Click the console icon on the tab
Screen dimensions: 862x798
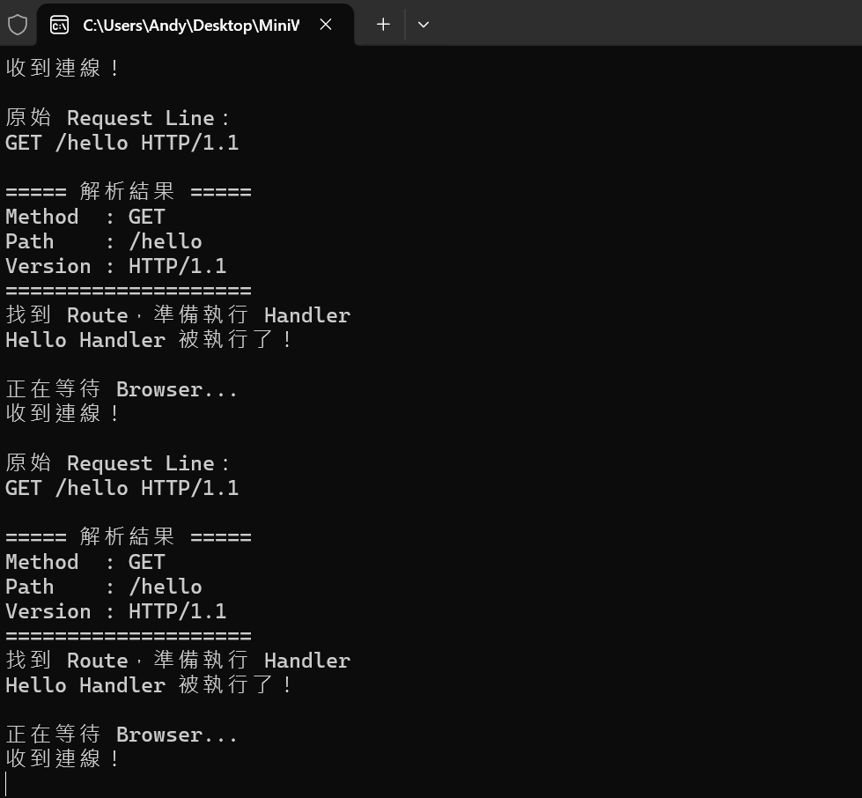pyautogui.click(x=59, y=25)
